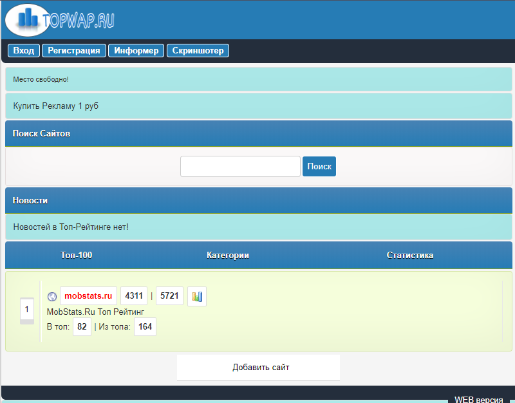Go to the Регистрация page
Viewport: 515px width, 403px height.
(74, 51)
